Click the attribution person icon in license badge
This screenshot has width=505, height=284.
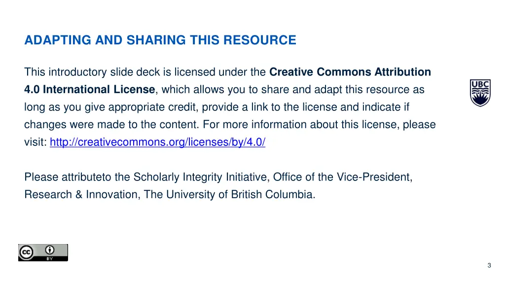[x=49, y=249]
